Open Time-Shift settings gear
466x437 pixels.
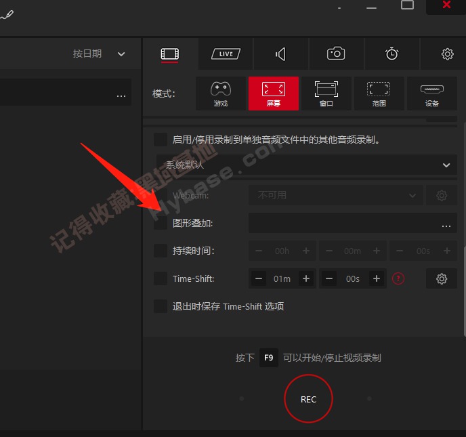[x=442, y=279]
